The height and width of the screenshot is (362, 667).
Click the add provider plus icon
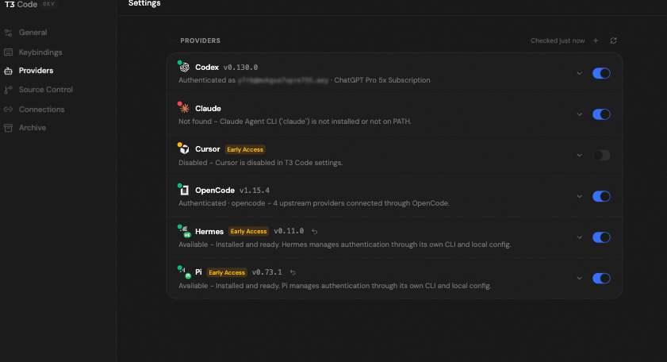[x=596, y=40]
